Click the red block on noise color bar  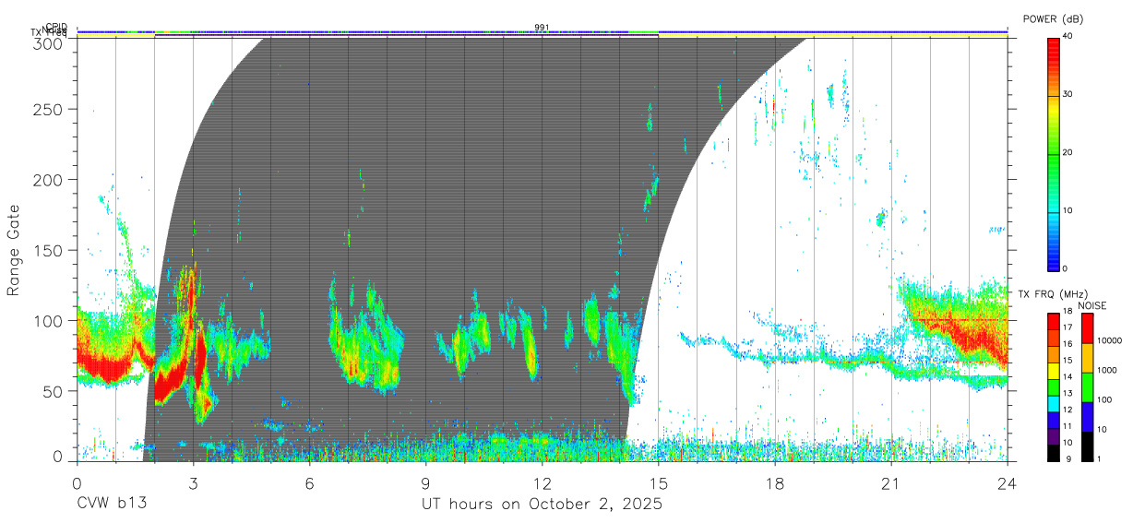[x=1086, y=328]
